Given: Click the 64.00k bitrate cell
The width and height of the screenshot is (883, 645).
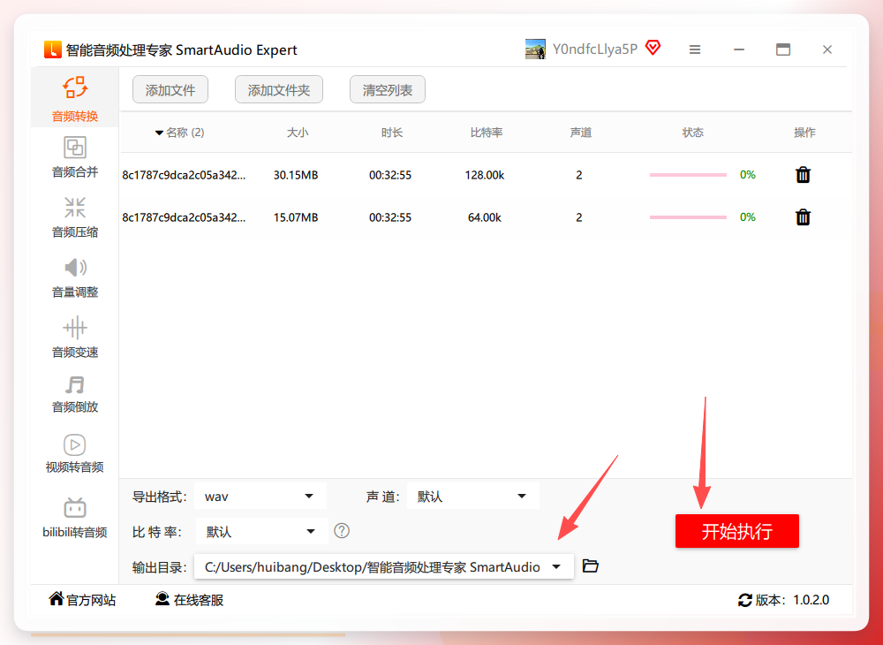Looking at the screenshot, I should [485, 217].
